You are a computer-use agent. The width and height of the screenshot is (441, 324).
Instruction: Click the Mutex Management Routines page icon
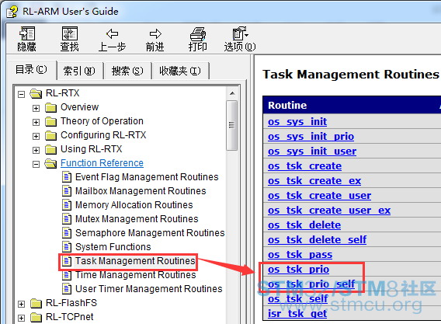[x=67, y=219]
